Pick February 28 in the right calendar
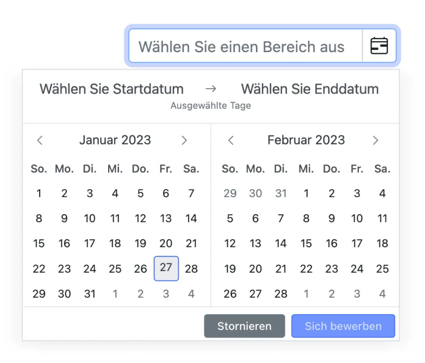Image resolution: width=425 pixels, height=363 pixels. [281, 294]
